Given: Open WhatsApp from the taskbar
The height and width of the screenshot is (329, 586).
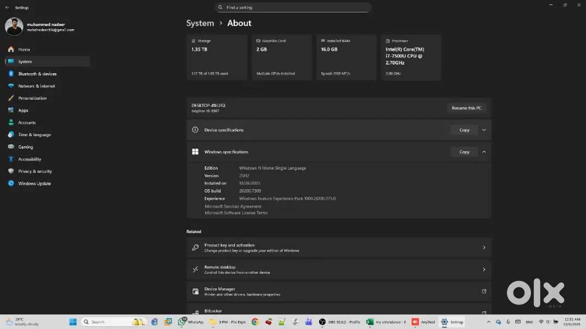Looking at the screenshot, I should click(191, 322).
